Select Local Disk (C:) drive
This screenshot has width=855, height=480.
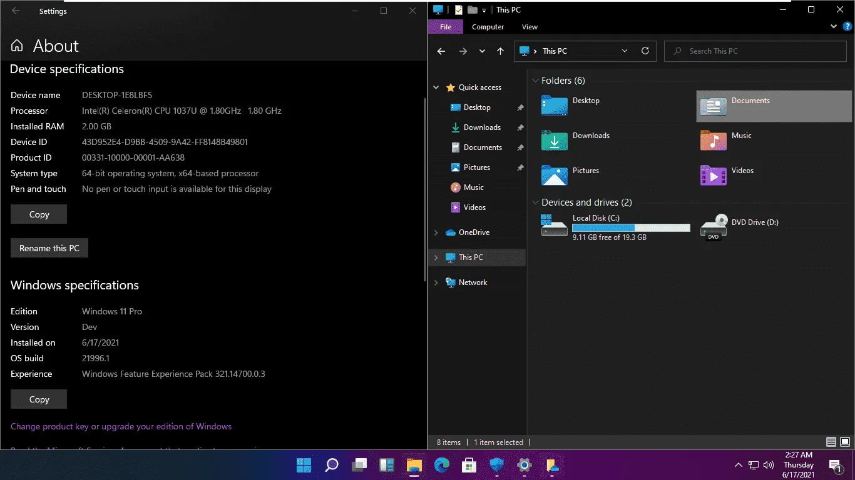(615, 227)
